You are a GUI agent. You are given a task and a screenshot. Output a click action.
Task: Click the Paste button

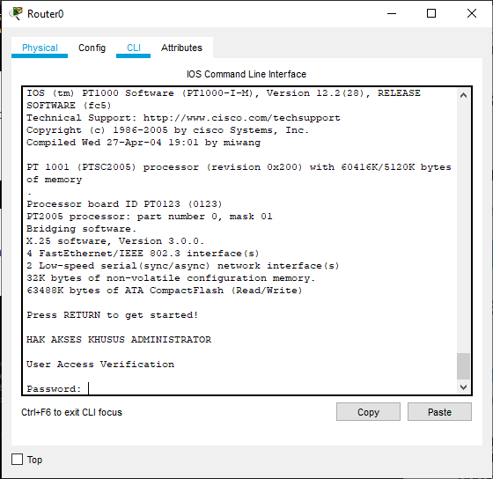pyautogui.click(x=439, y=412)
